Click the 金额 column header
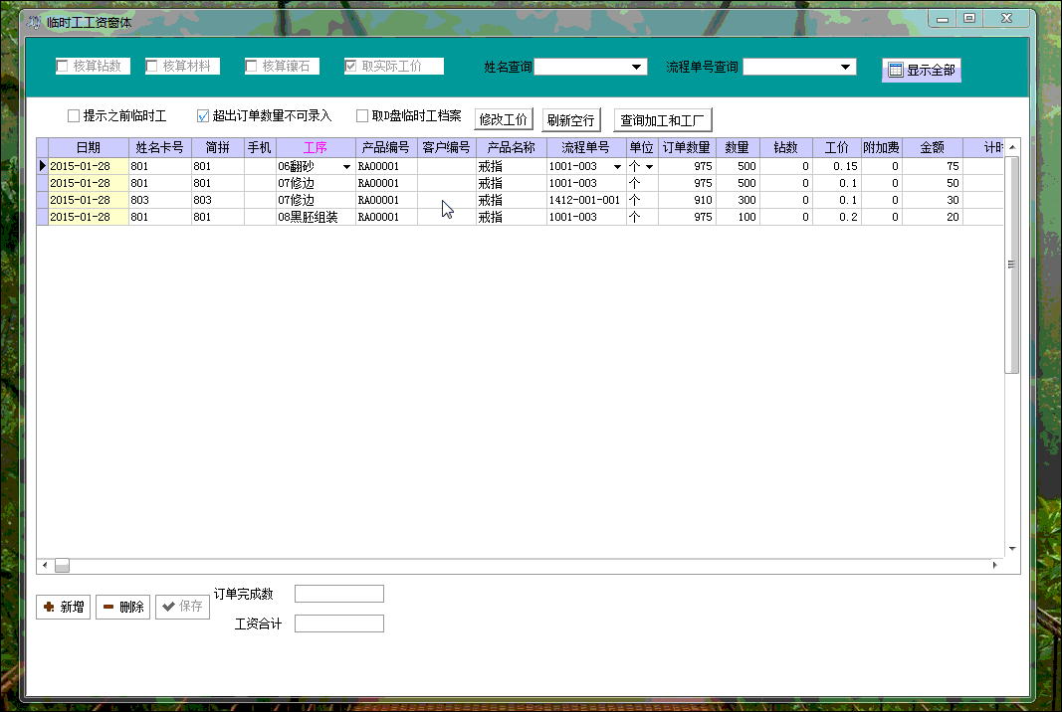 [932, 147]
